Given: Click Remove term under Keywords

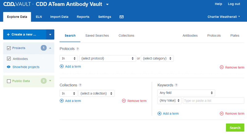Looking at the screenshot, I should point(235,114).
